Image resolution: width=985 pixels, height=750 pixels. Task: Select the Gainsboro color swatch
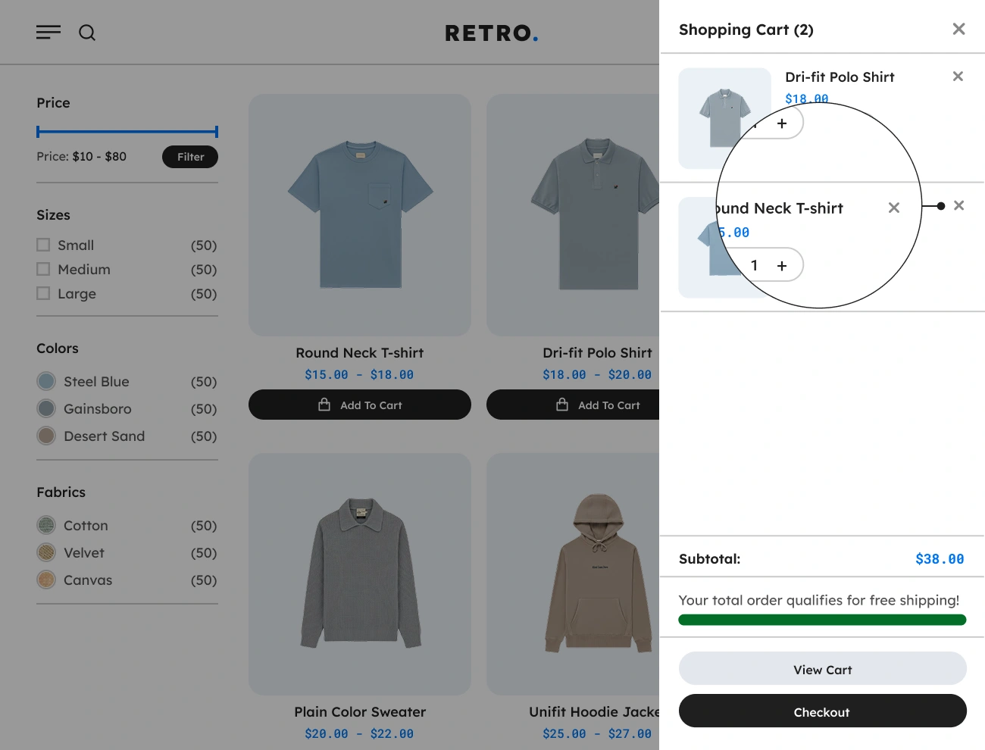point(46,408)
